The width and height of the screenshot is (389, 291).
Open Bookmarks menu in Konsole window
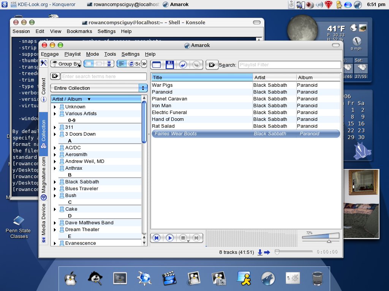(x=79, y=31)
